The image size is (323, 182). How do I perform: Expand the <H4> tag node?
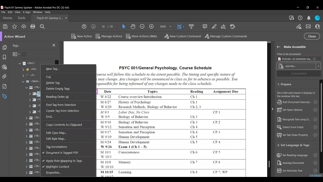(x=23, y=69)
